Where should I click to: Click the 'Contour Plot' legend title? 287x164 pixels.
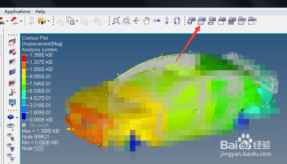pyautogui.click(x=35, y=38)
